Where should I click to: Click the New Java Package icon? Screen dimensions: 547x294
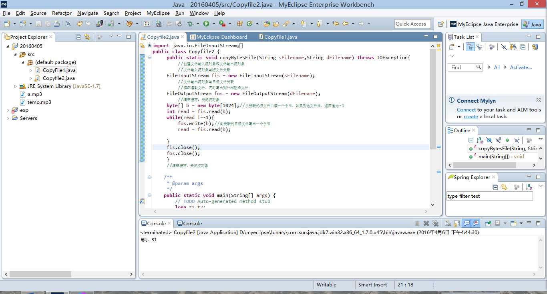(240, 24)
